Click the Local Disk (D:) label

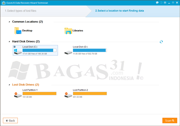pyautogui.click(x=80, y=47)
